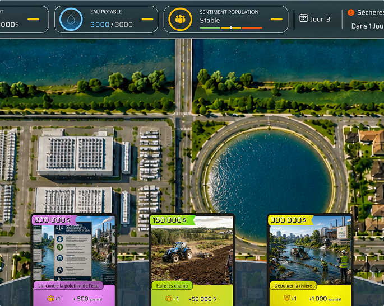Click the Dépoluer la rivière label
The height and width of the screenshot is (306, 384).
click(293, 285)
